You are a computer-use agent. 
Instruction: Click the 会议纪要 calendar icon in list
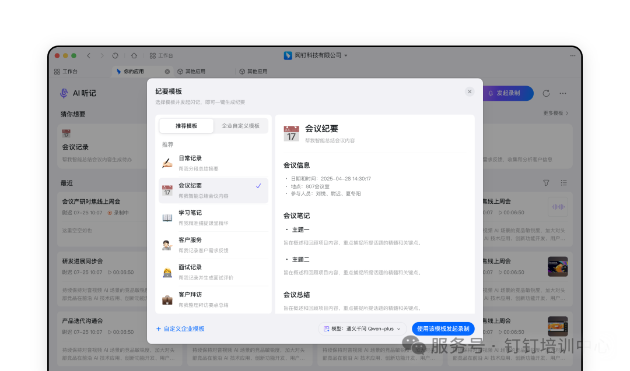[x=167, y=190]
